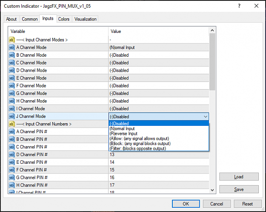
Task: Click the icon beside C Channel PIN #
Action: point(12,147)
